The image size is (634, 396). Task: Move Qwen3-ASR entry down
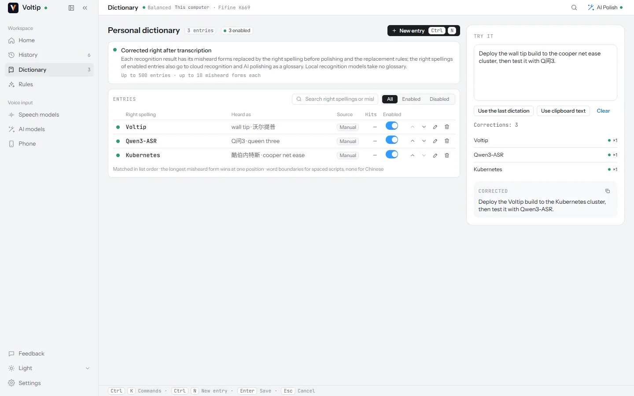click(424, 141)
